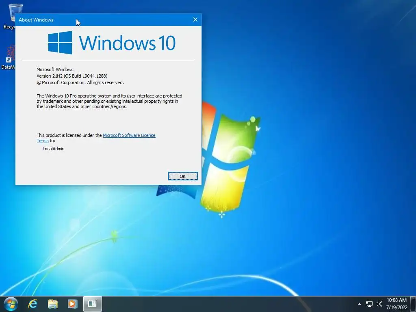Click the 7/19/2022 date in the tray
This screenshot has width=416, height=312.
[x=396, y=308]
